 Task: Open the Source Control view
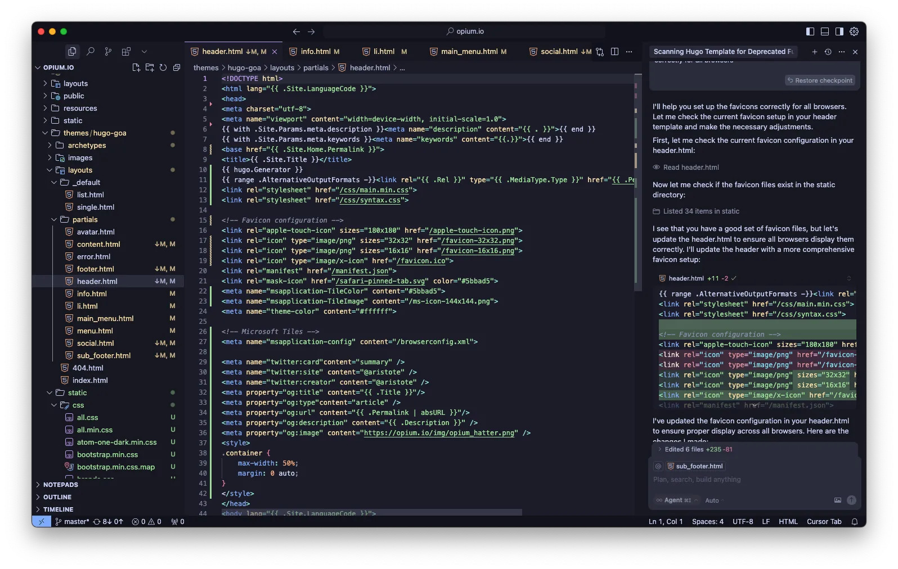(x=108, y=52)
